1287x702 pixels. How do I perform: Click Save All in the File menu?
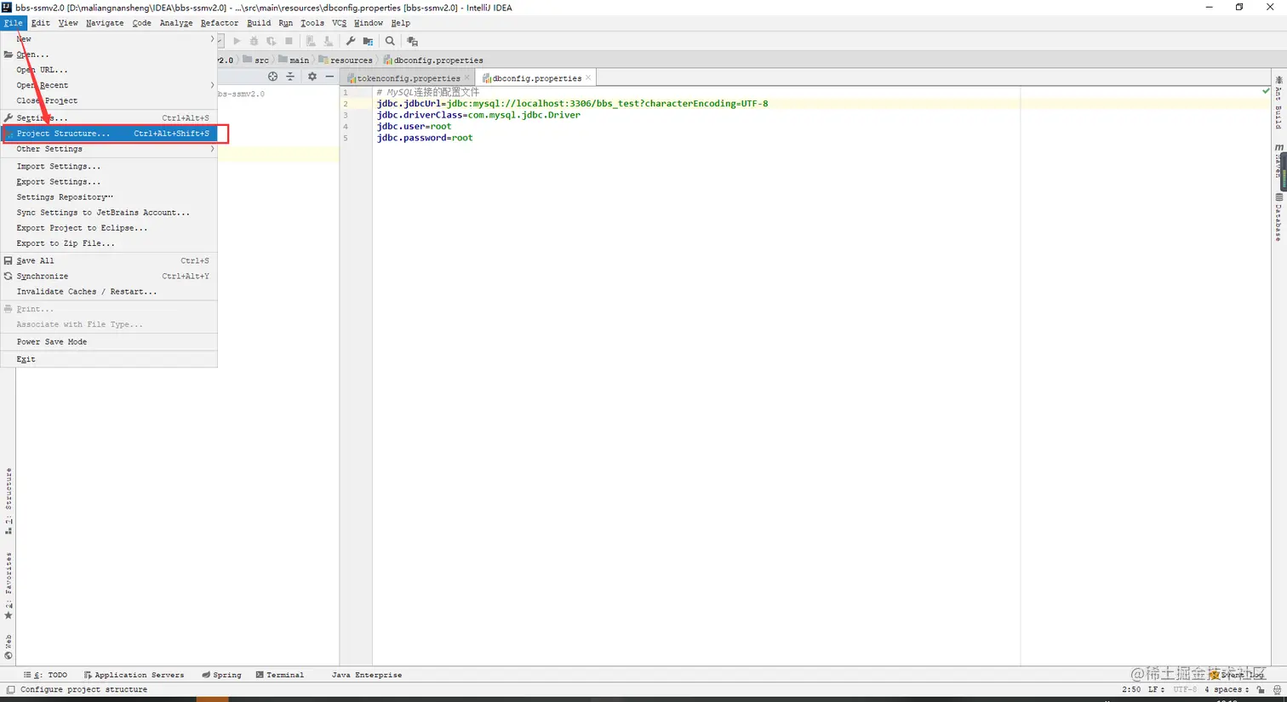[109, 261]
